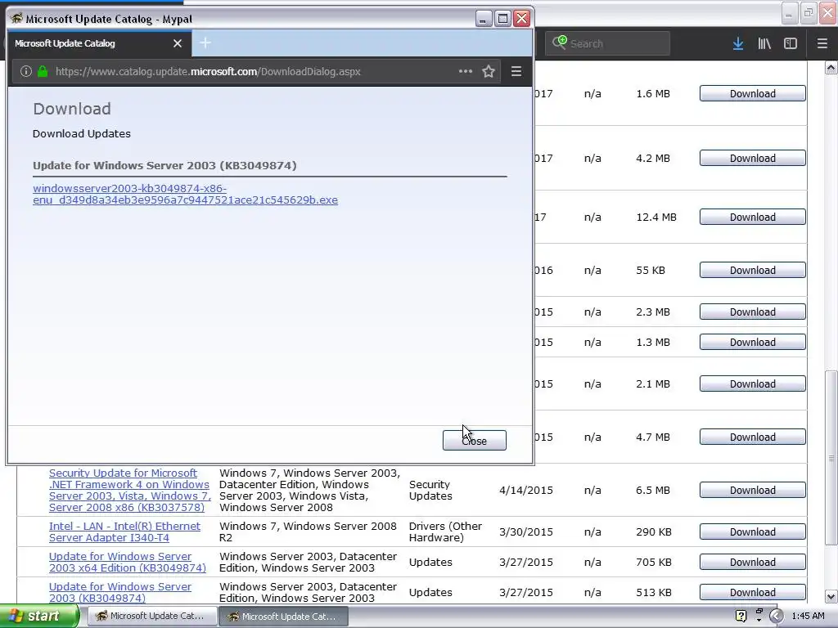Click 'Drivers (Other Hardware)' classification cell
838x628 pixels.
445,532
